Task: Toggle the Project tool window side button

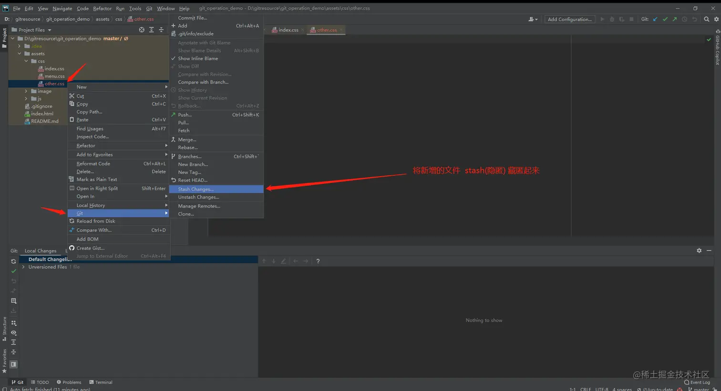Action: pos(4,38)
